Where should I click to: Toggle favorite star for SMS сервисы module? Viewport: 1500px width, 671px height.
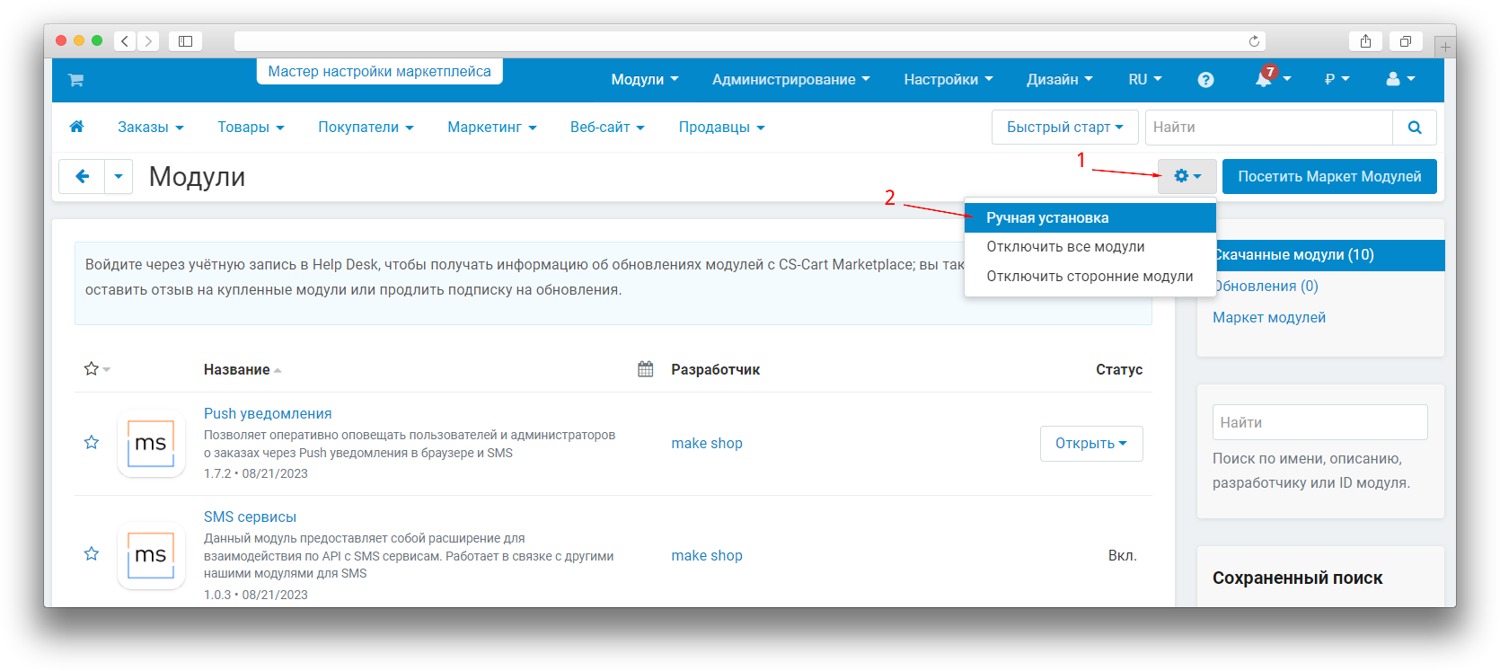coord(92,554)
